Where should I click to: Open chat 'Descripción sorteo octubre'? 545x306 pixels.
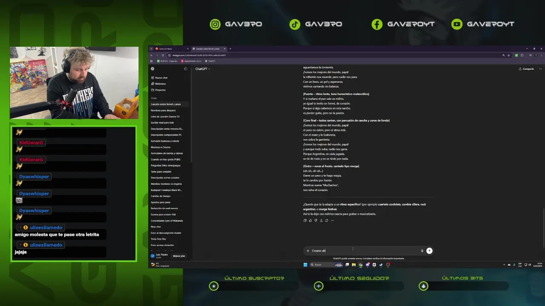pyautogui.click(x=165, y=178)
